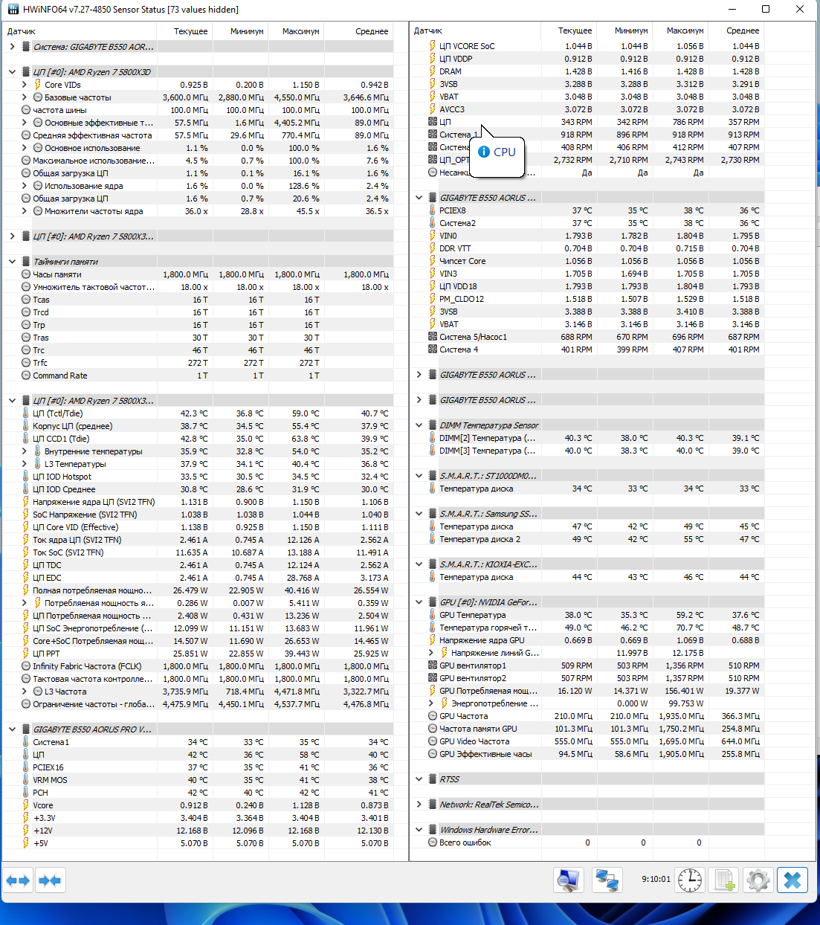The width and height of the screenshot is (820, 925).
Task: Collapse GPU [#0]: NVIDIA GeFor... group
Action: click(419, 602)
